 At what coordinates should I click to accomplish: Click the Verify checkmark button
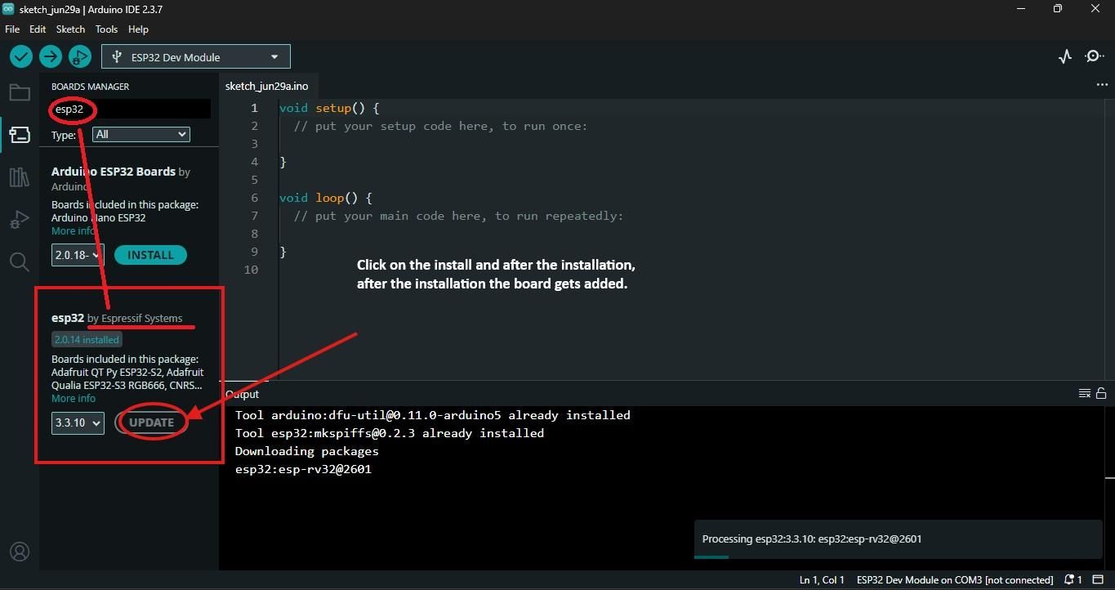(21, 56)
